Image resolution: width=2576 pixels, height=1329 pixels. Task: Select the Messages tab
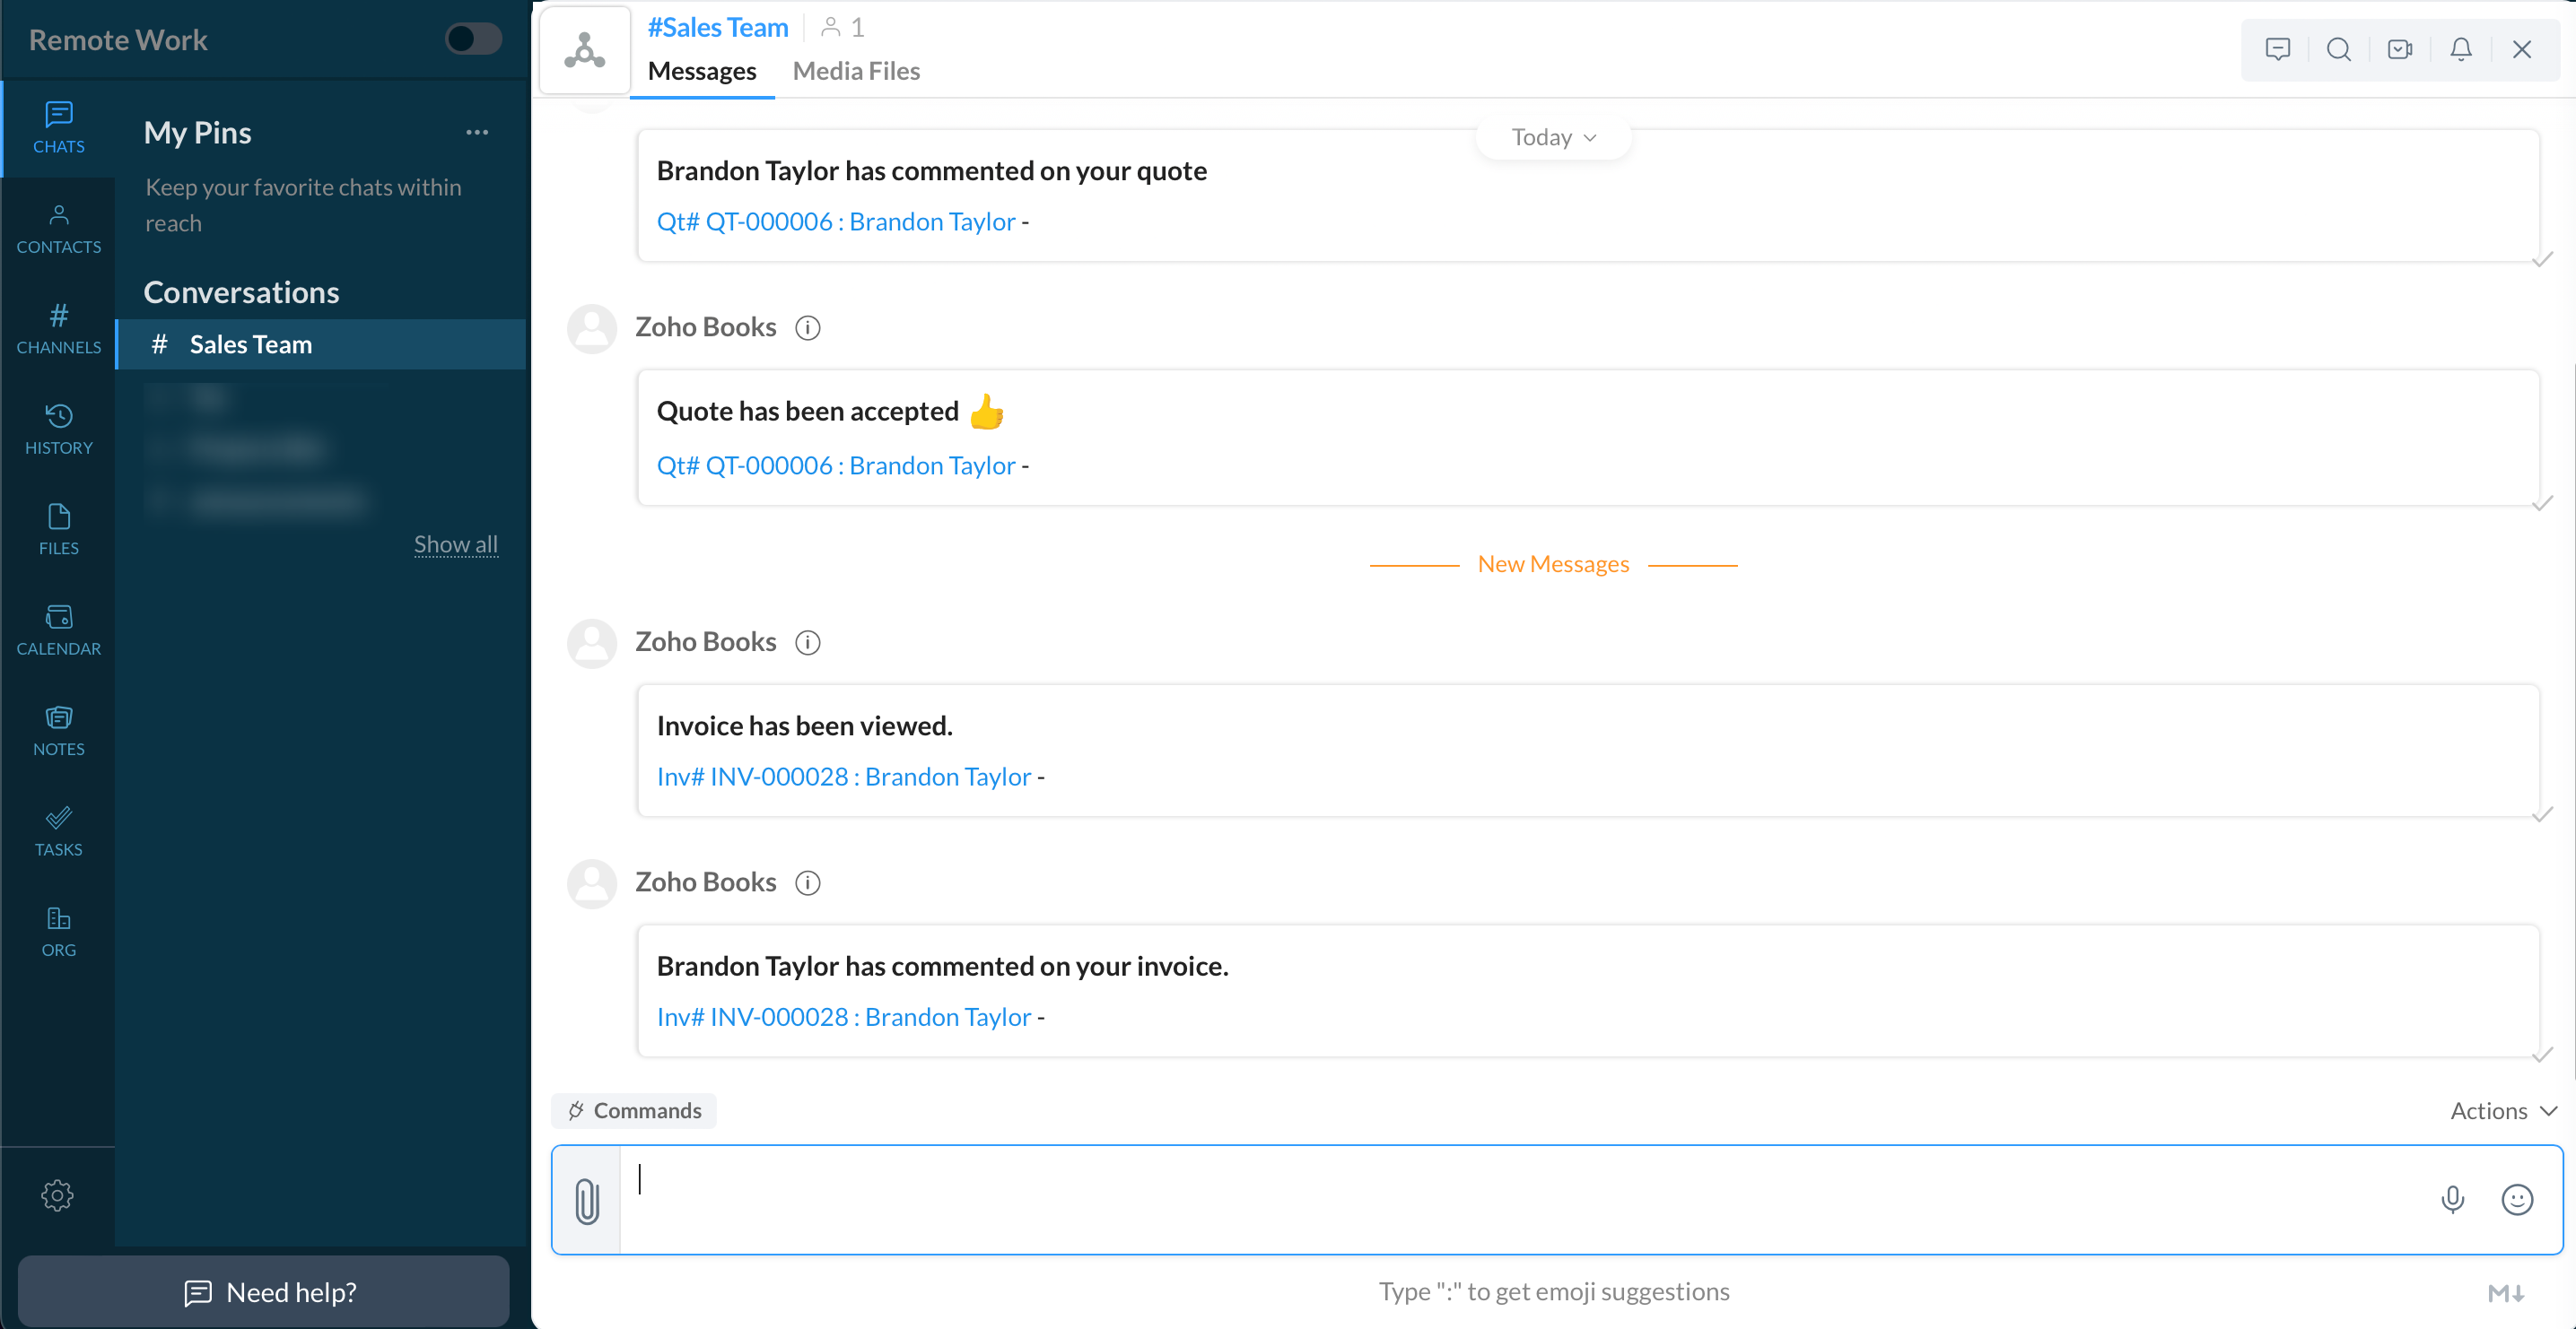(x=702, y=71)
